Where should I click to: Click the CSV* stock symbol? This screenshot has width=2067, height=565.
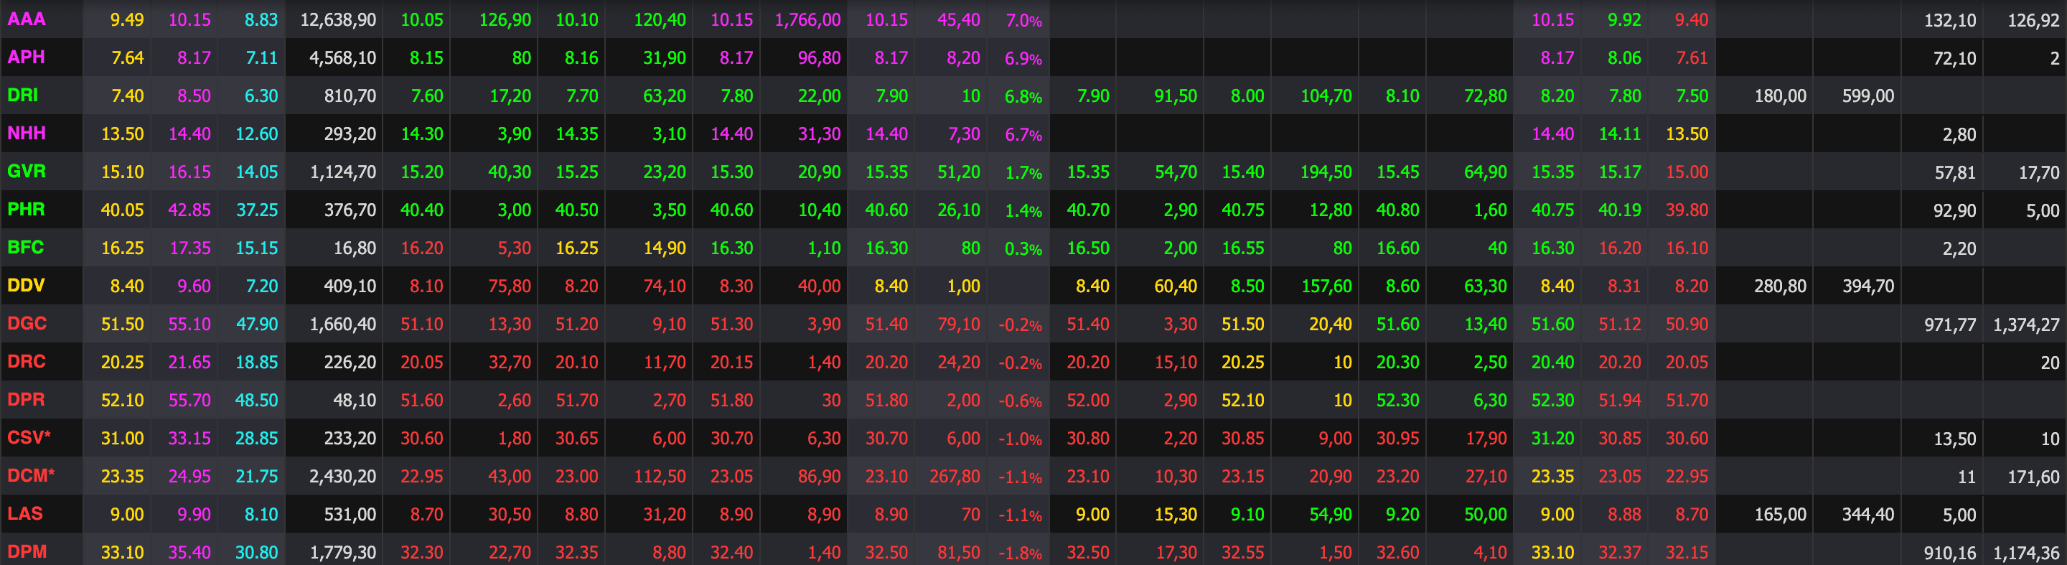[x=29, y=437]
